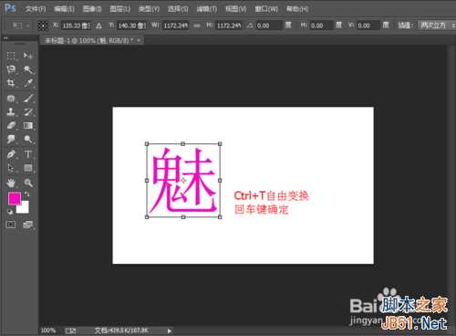Select the Rectangle shape tool
This screenshot has height=336, width=456.
pyautogui.click(x=27, y=168)
